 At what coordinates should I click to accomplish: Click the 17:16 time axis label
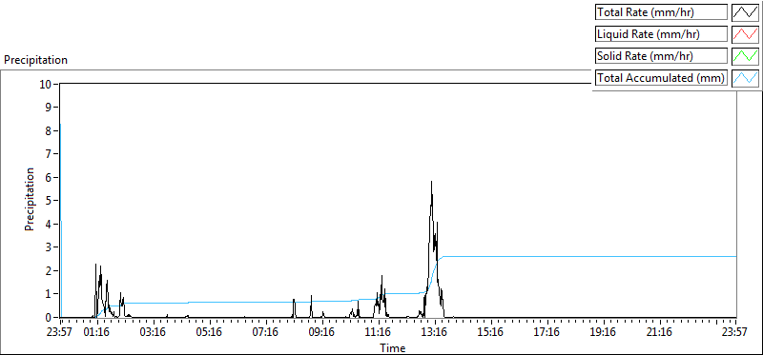coord(547,333)
